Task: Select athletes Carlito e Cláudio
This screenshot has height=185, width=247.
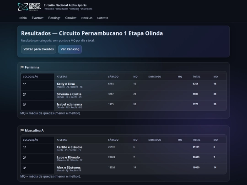Action: (x=70, y=147)
